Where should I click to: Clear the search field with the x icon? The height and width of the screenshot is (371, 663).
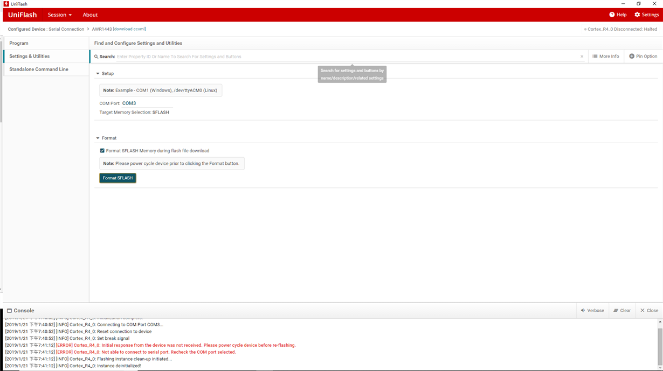[x=582, y=57]
